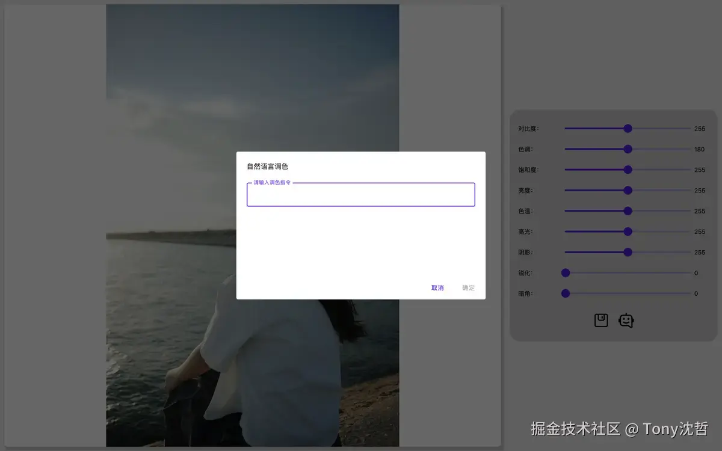Select the 亮度 brightness slider handle
The width and height of the screenshot is (722, 451).
[628, 190]
